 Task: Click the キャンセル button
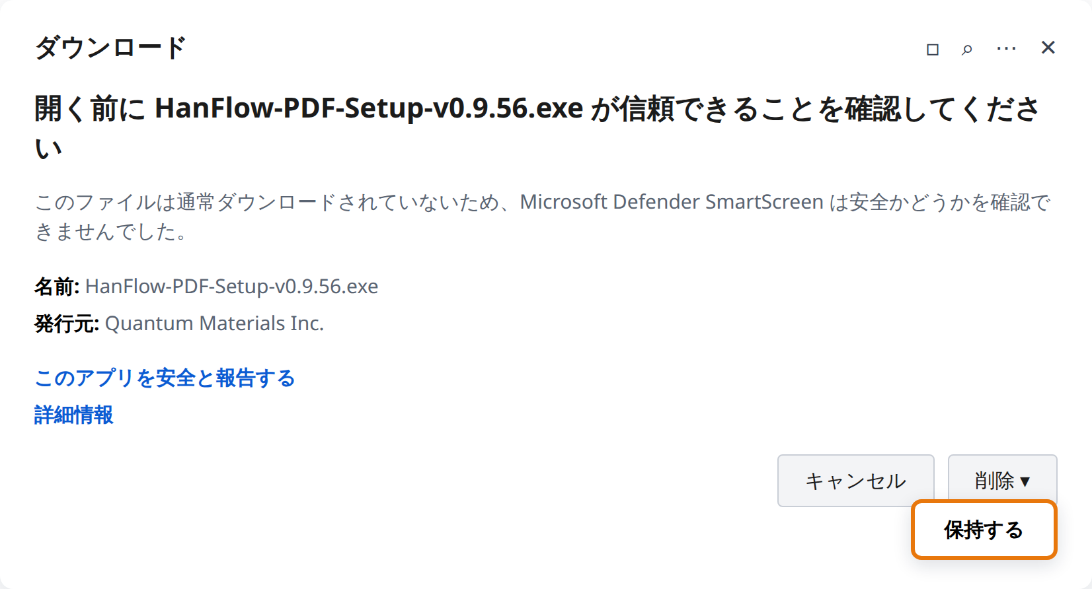pyautogui.click(x=856, y=481)
